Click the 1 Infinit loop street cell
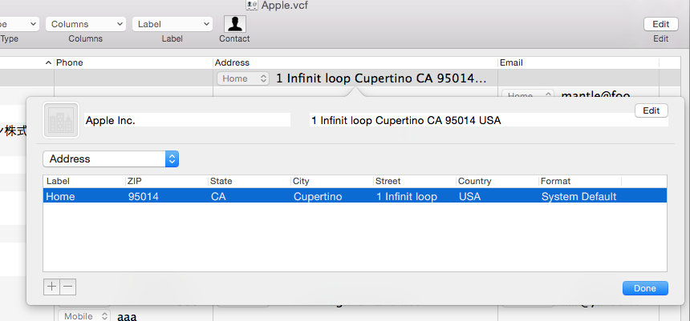The height and width of the screenshot is (321, 690). pyautogui.click(x=407, y=196)
